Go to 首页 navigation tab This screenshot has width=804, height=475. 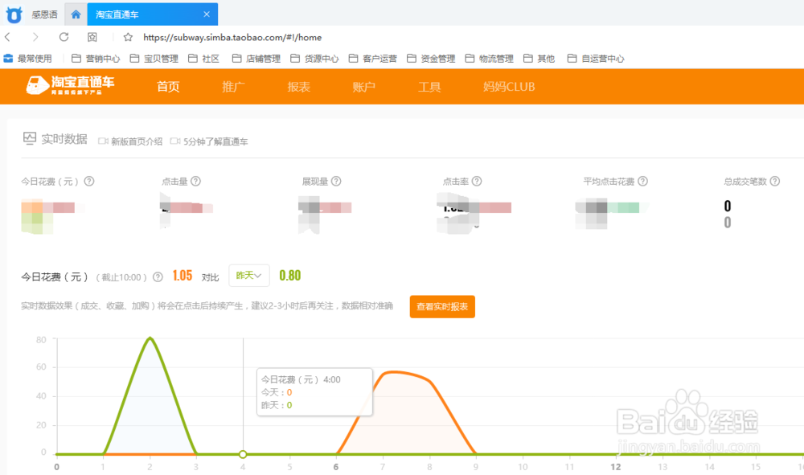click(168, 87)
